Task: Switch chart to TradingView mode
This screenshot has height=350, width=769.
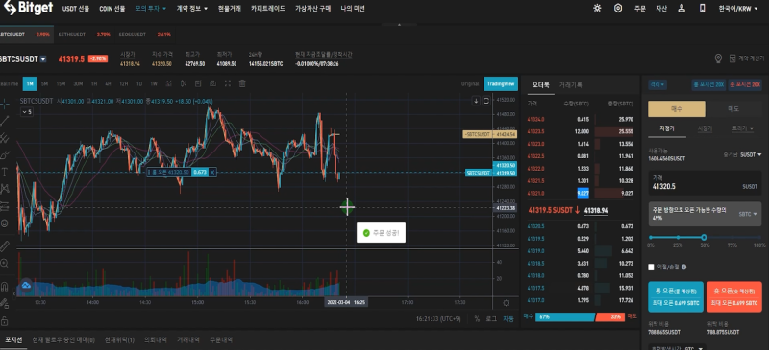Action: tap(501, 83)
